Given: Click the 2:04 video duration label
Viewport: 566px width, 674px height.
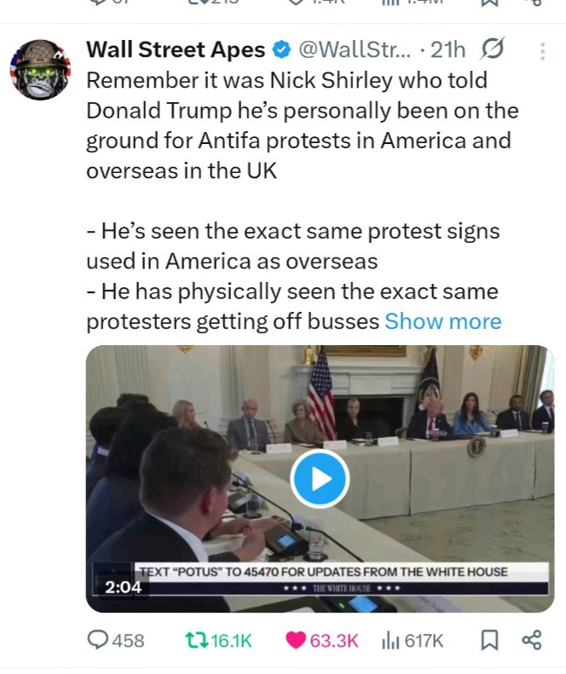Looking at the screenshot, I should (x=122, y=587).
